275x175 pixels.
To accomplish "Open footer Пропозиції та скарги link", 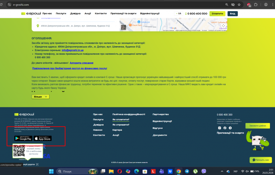I will (x=230, y=133).
